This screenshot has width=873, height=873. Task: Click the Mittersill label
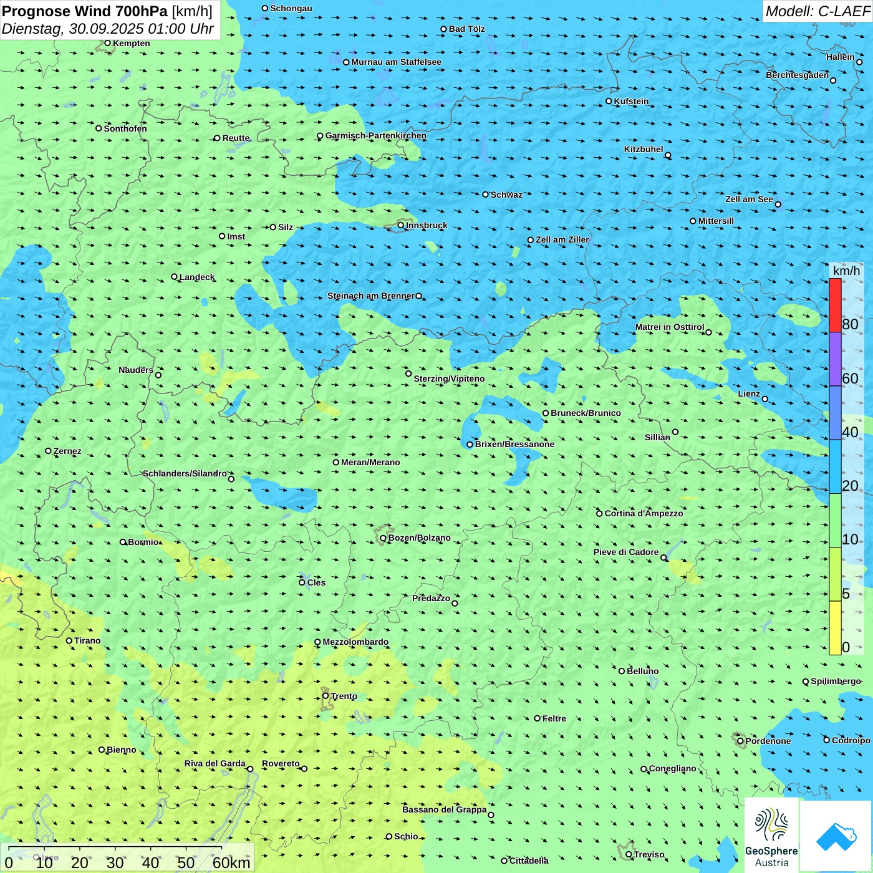point(716,221)
